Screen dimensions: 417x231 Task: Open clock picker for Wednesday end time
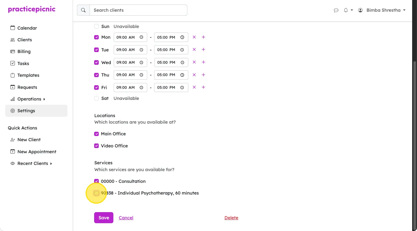coord(182,62)
